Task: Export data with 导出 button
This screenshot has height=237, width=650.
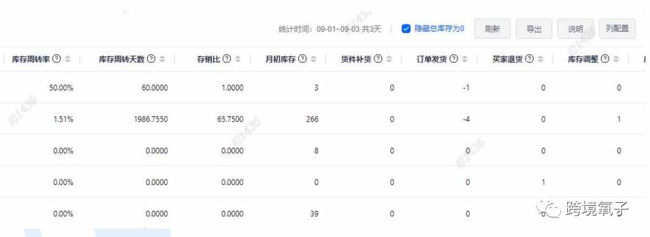Action: pos(534,29)
